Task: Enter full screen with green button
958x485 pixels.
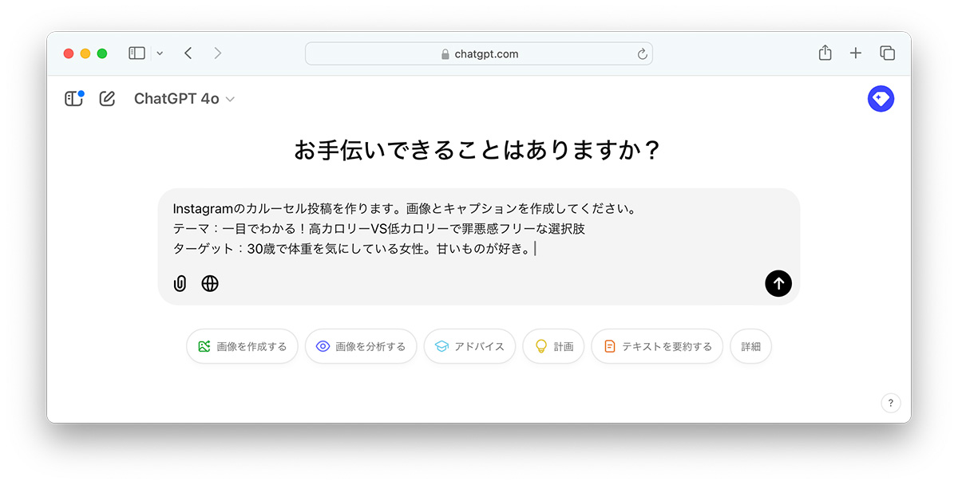Action: tap(102, 53)
